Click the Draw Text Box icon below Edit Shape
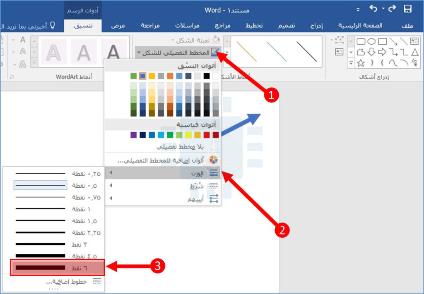The width and height of the screenshot is (424, 294). coord(339,52)
